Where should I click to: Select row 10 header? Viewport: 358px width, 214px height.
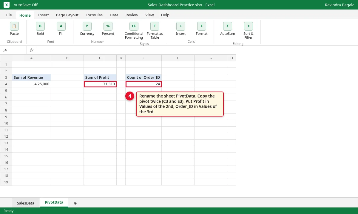(6, 123)
